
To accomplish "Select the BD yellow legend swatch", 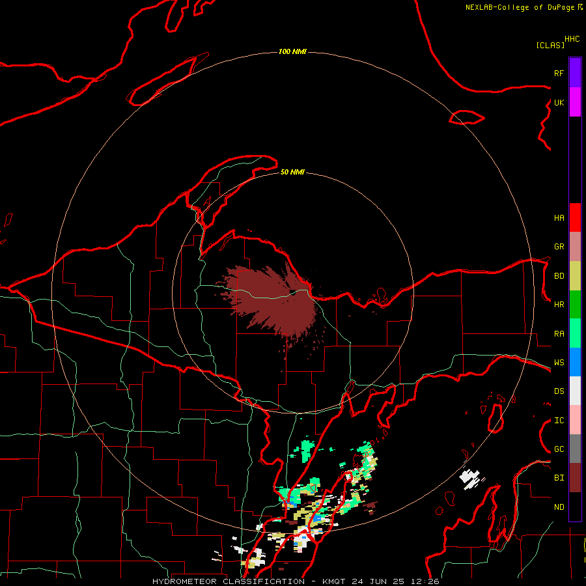I will pos(575,276).
